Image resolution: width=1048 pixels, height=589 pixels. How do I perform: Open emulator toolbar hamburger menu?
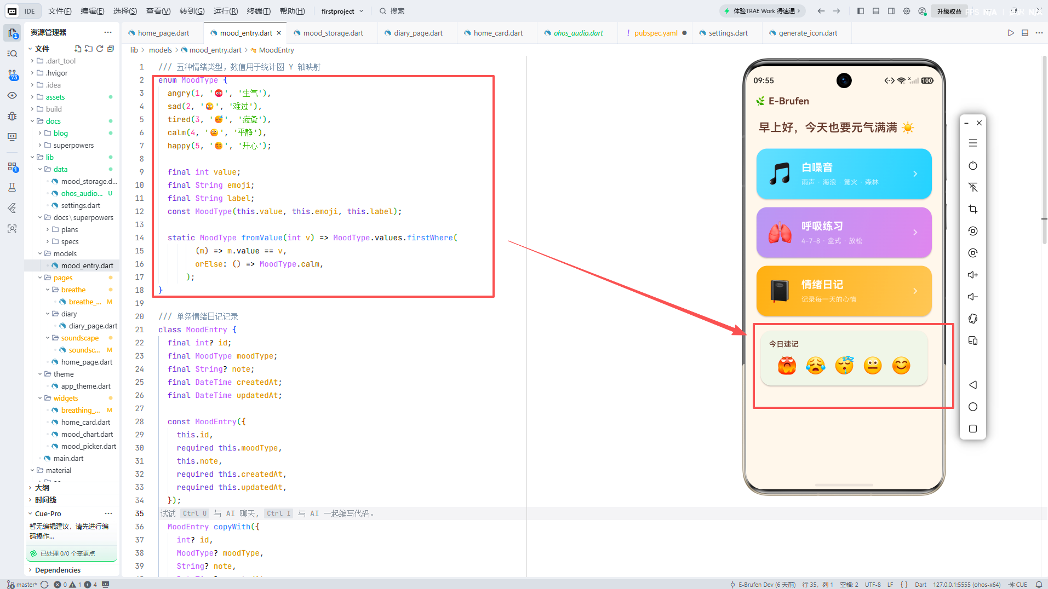973,143
